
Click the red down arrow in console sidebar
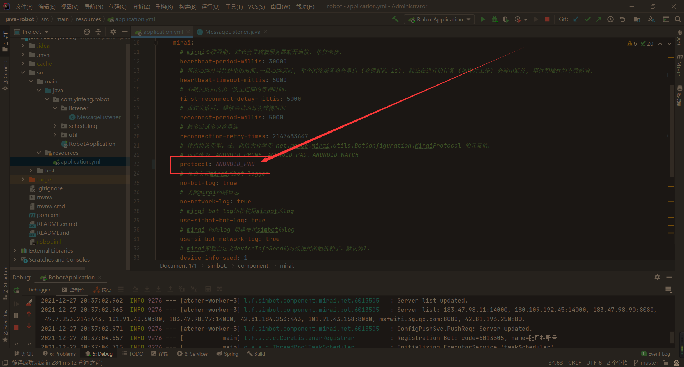pos(29,326)
